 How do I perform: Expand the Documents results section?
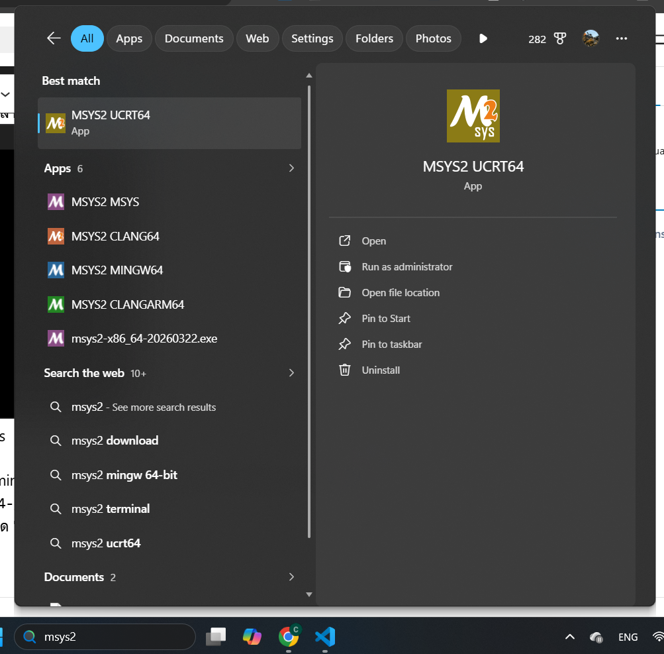click(x=291, y=577)
